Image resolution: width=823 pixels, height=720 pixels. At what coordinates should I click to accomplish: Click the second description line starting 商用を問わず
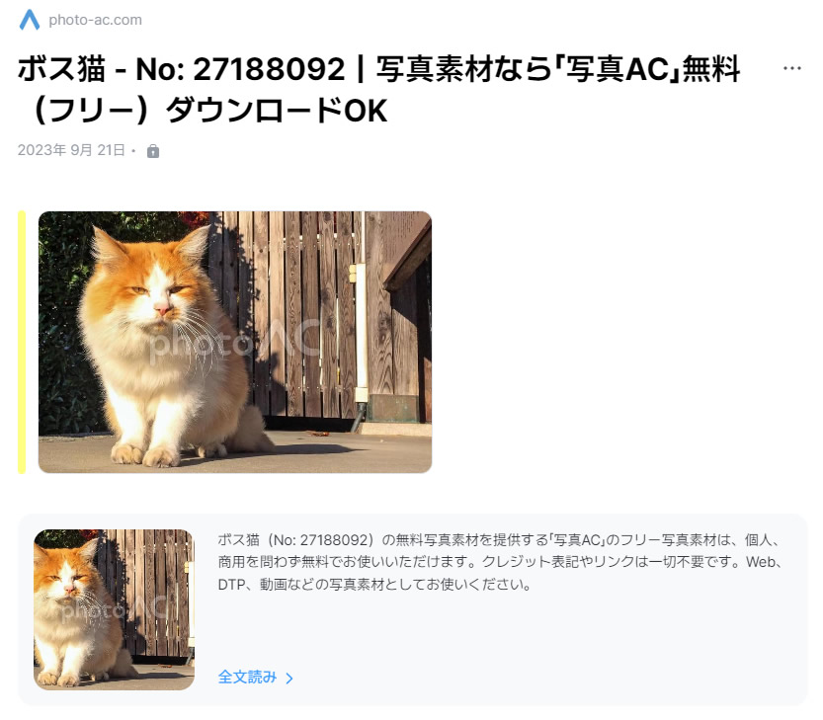pos(500,562)
